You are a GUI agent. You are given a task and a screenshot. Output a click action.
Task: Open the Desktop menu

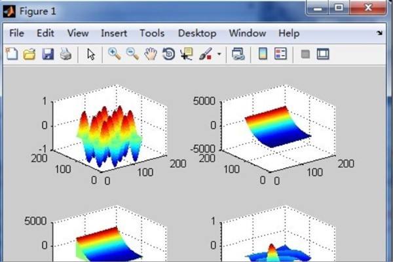click(x=197, y=33)
